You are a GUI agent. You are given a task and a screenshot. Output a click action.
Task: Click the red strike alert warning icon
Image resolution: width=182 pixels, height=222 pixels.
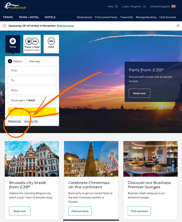pos(5,26)
